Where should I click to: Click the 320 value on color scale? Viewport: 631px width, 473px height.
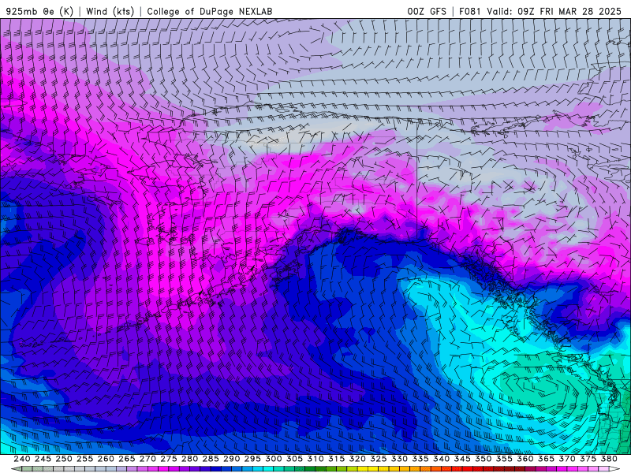357,459
